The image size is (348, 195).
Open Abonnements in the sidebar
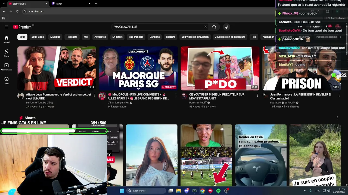(7, 67)
